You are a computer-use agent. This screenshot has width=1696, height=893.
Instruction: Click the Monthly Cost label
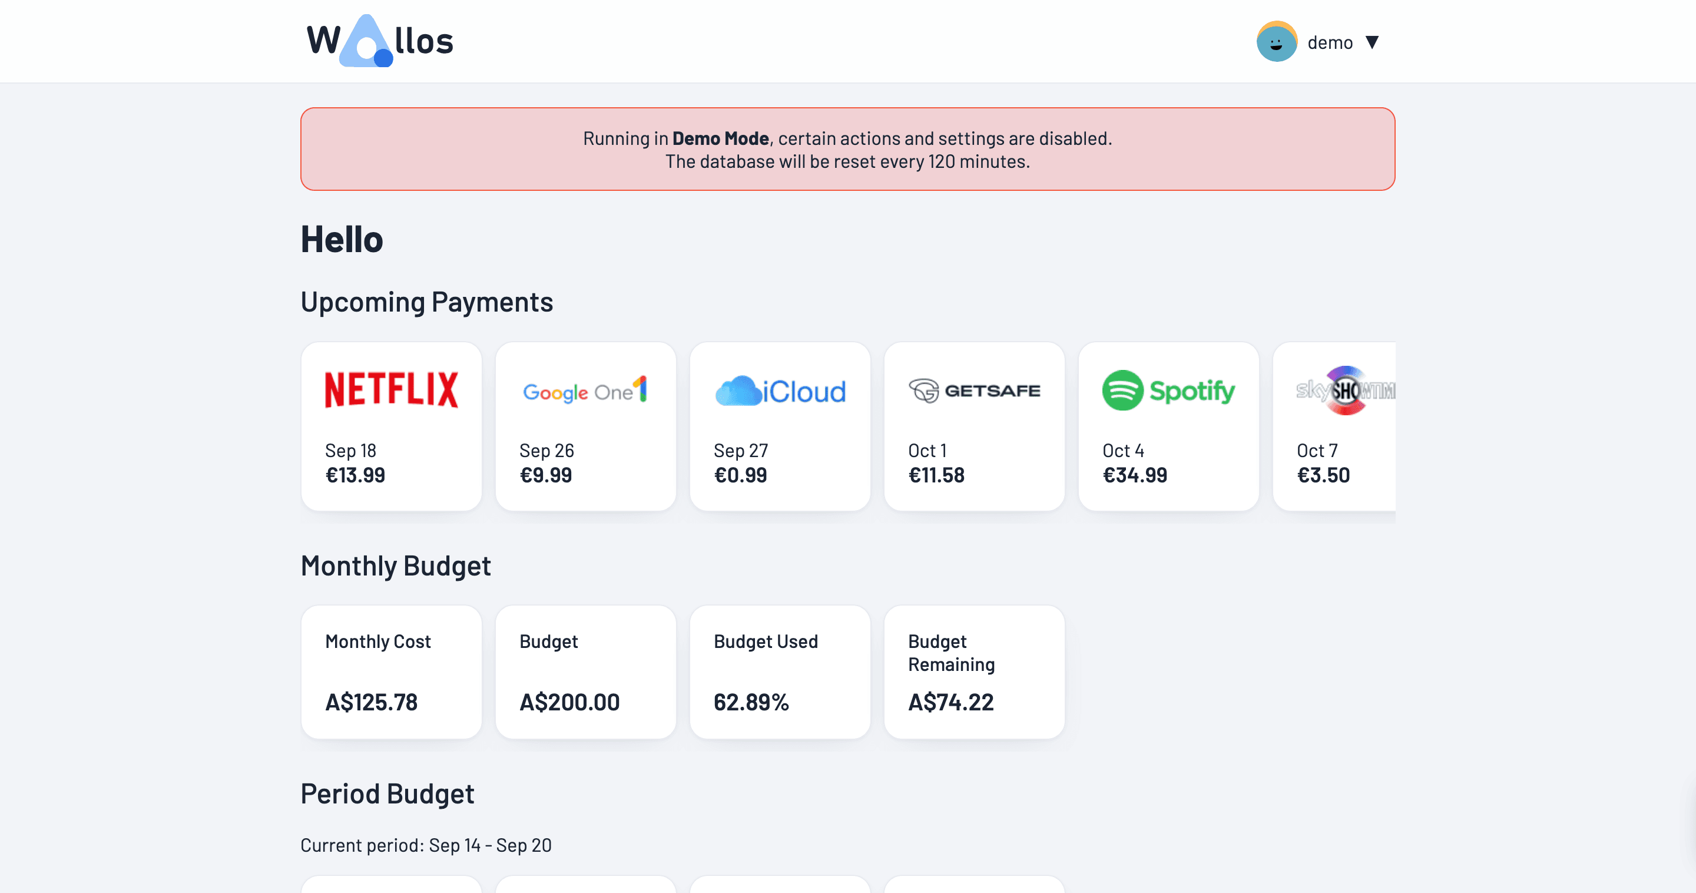point(378,641)
